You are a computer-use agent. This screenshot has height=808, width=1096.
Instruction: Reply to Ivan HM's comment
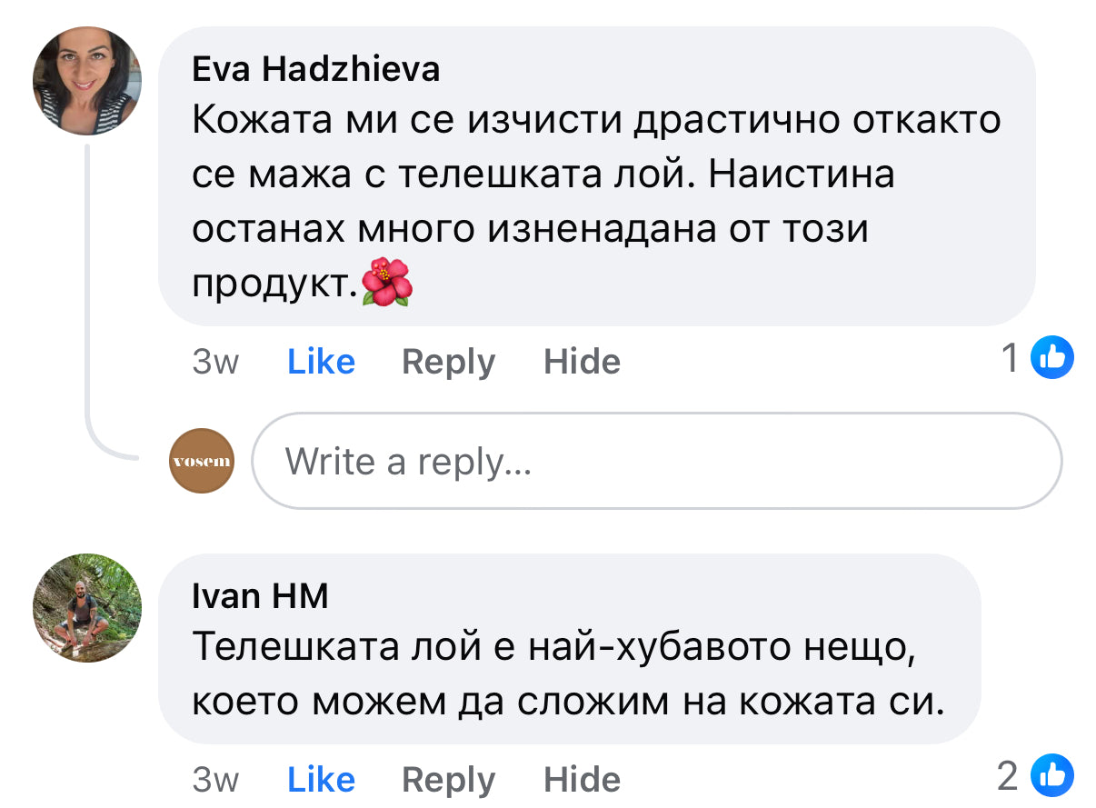click(448, 780)
